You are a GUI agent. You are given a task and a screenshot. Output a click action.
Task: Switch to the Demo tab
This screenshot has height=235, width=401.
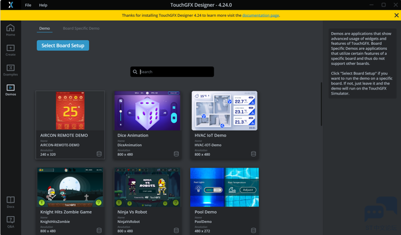[45, 28]
